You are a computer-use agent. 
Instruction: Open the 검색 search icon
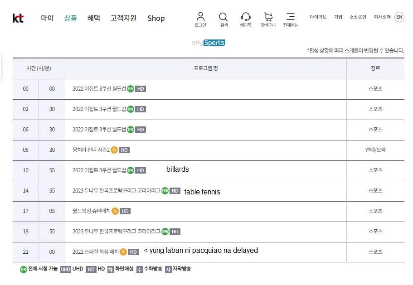pyautogui.click(x=224, y=19)
